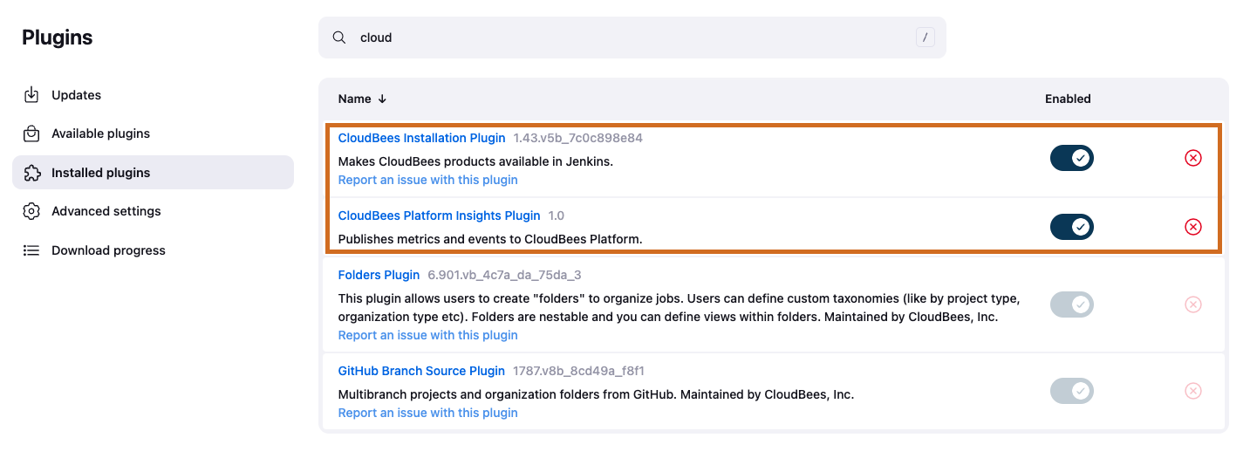Viewport: 1250px width, 472px height.
Task: Click the Advanced settings gear icon
Action: [x=31, y=211]
